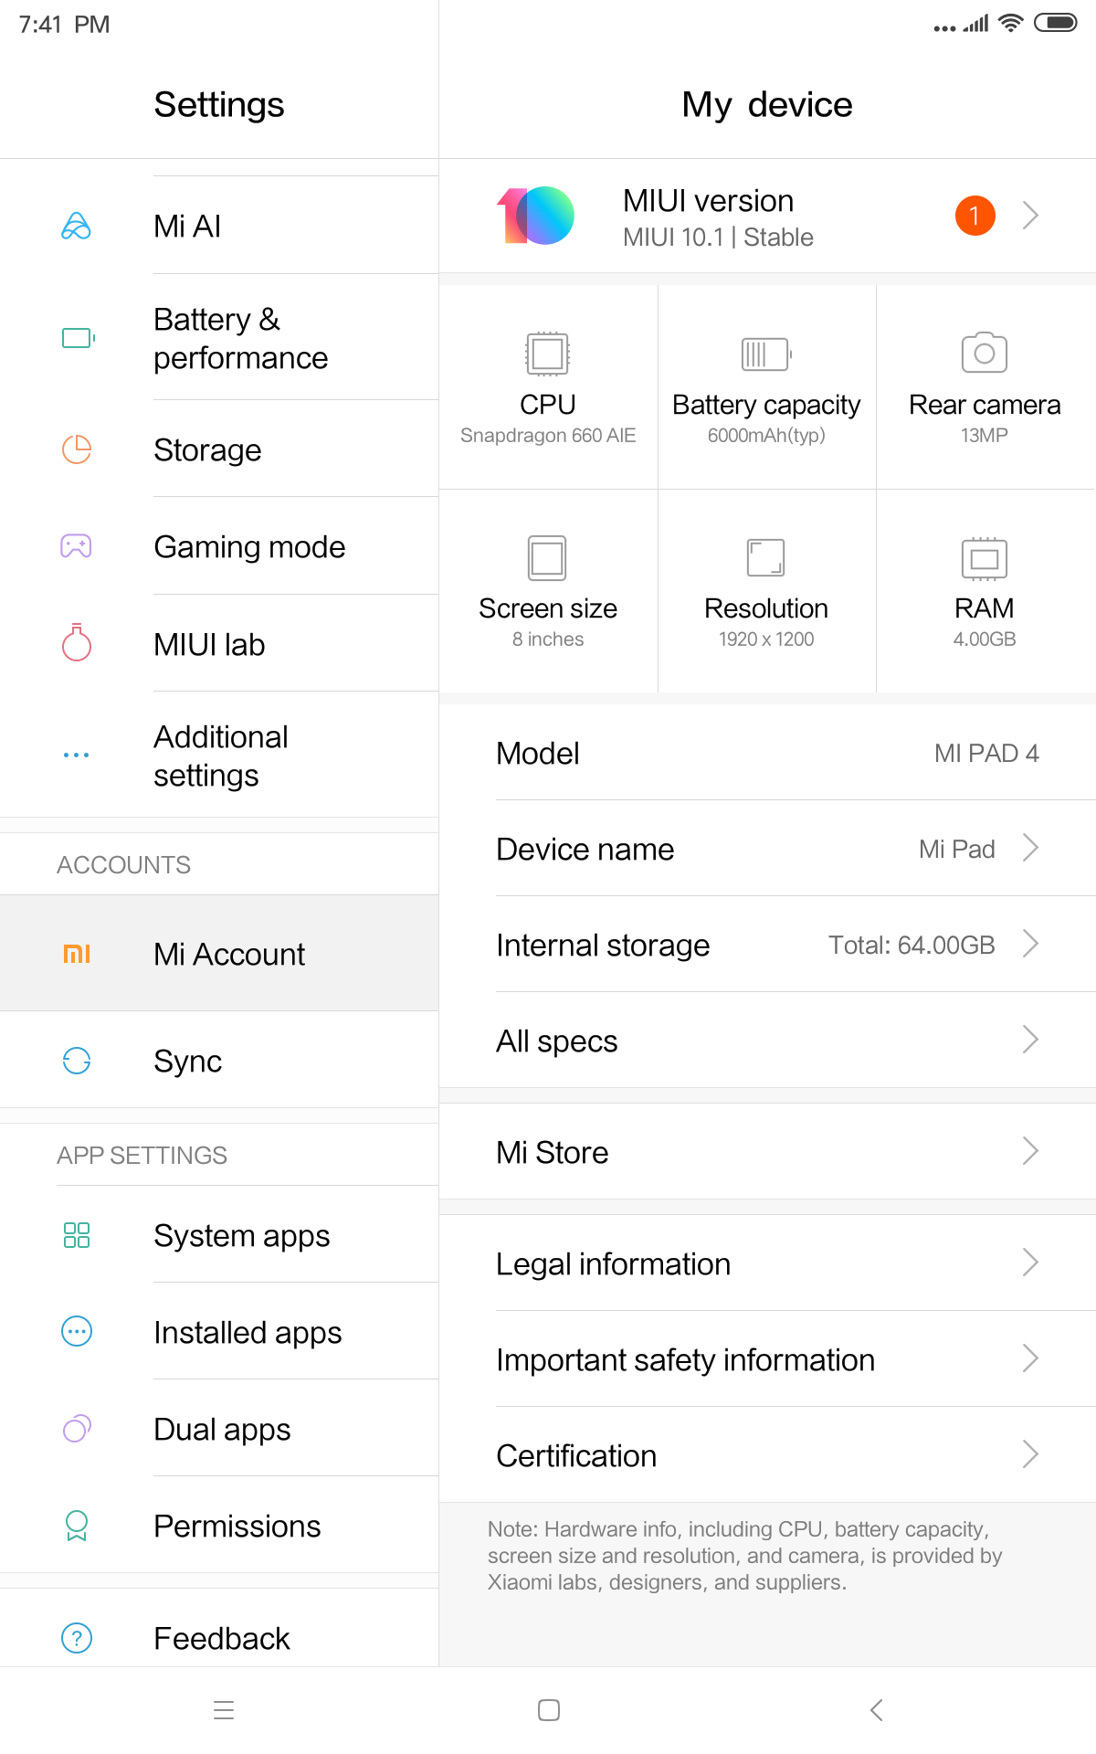1096x1754 pixels.
Task: Tap the Permissions badge icon
Action: [x=77, y=1526]
